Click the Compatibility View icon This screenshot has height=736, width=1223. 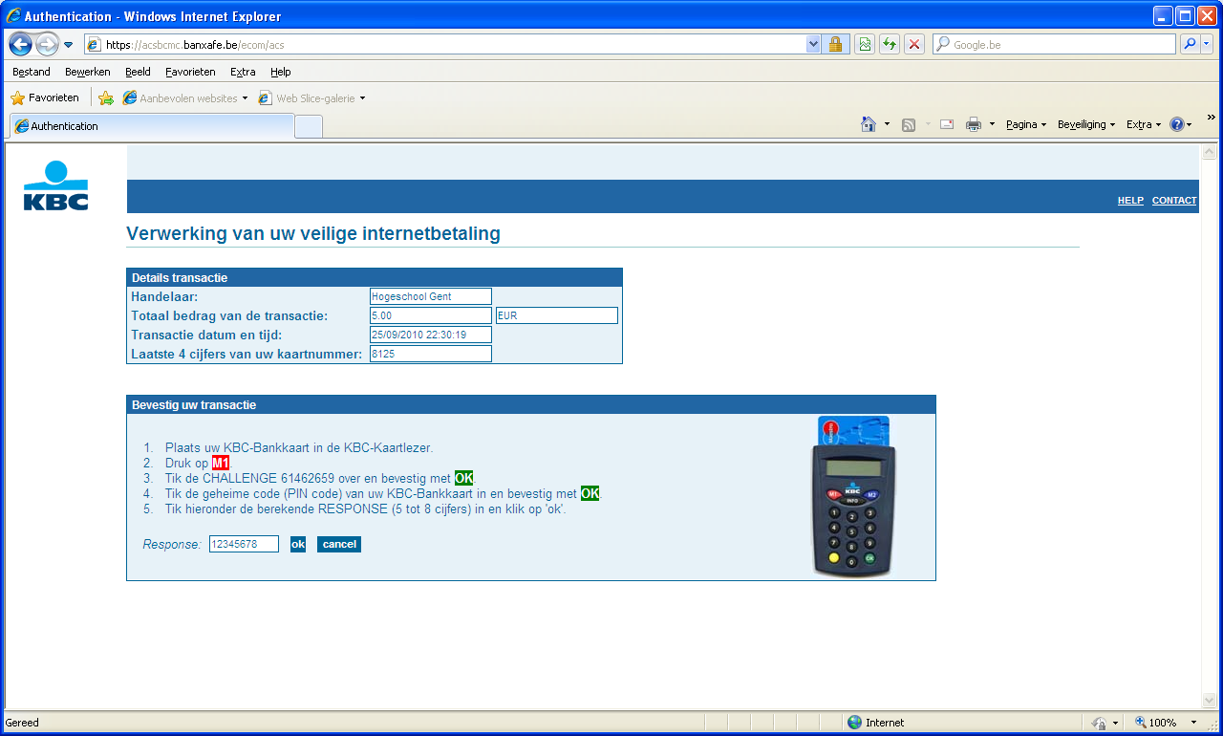[865, 44]
